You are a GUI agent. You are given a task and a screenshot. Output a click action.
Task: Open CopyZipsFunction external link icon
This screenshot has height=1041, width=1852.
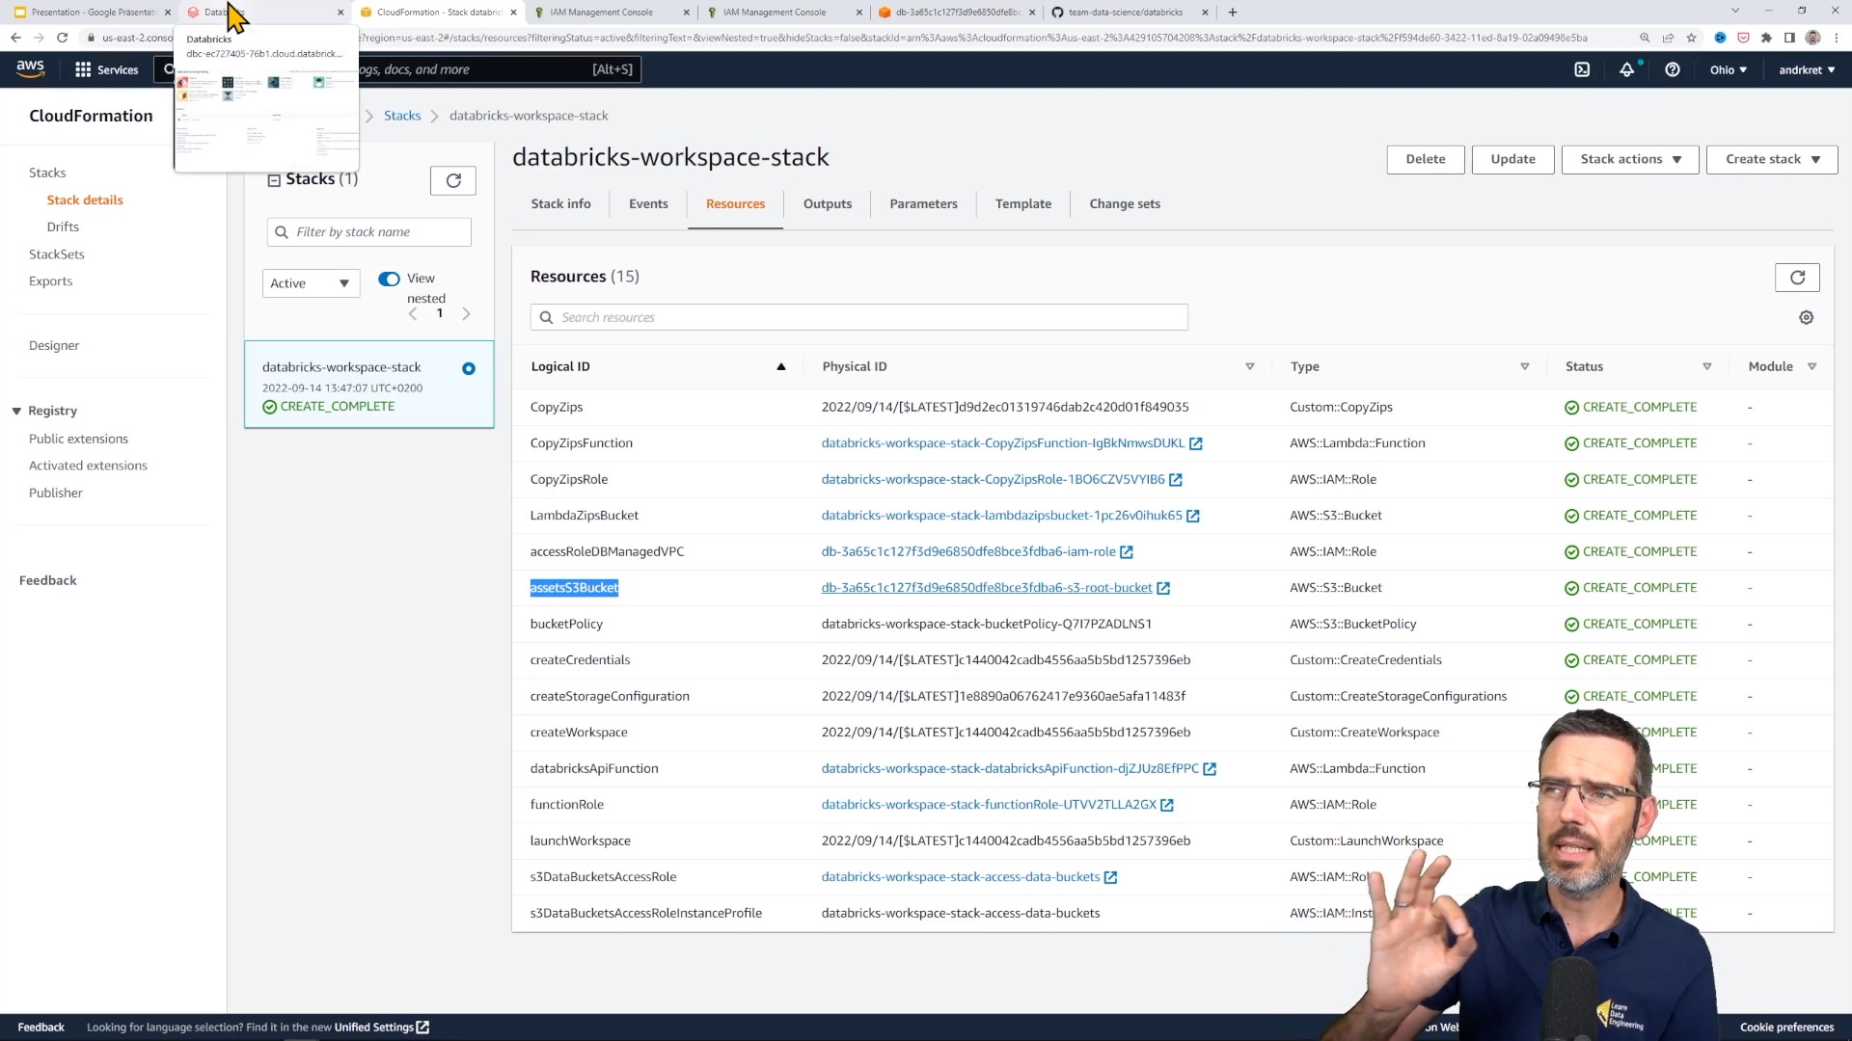(x=1196, y=443)
